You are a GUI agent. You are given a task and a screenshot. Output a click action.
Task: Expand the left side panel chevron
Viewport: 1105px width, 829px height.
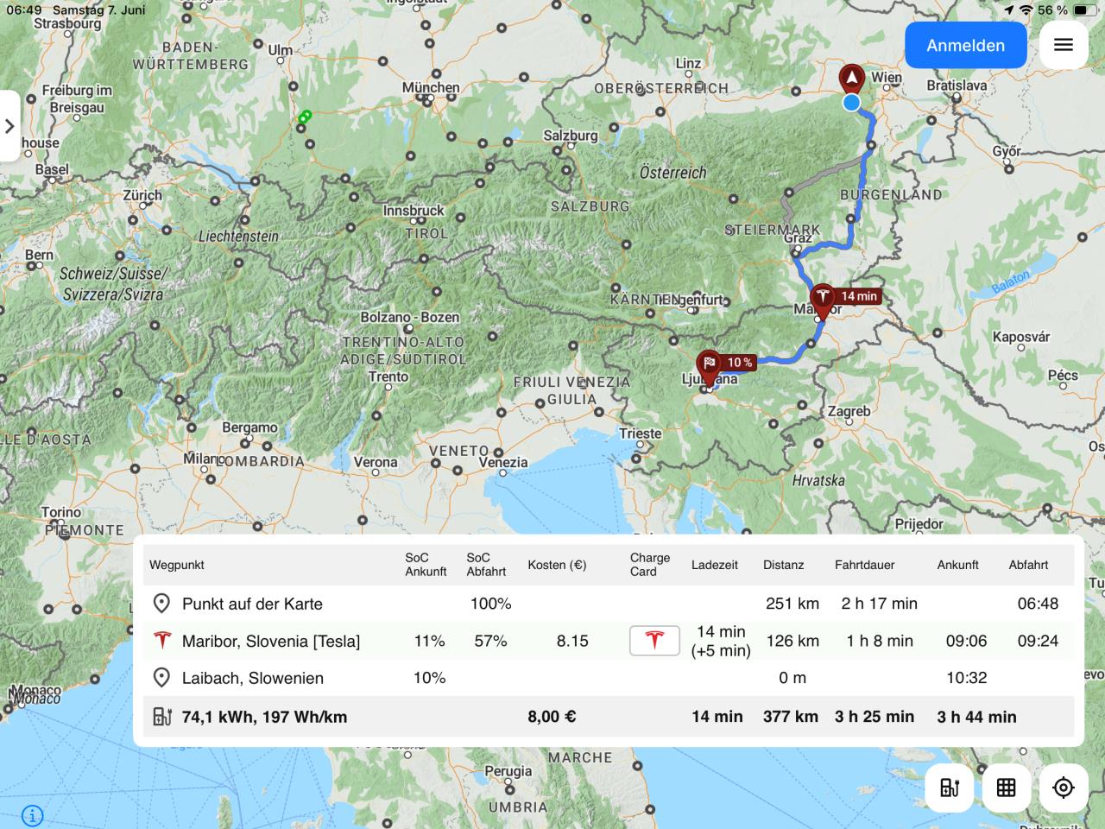pyautogui.click(x=9, y=126)
